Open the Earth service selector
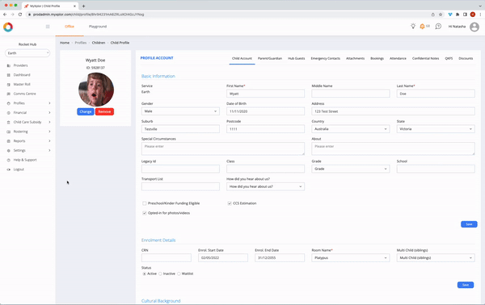This screenshot has height=305, width=485. pyautogui.click(x=27, y=53)
